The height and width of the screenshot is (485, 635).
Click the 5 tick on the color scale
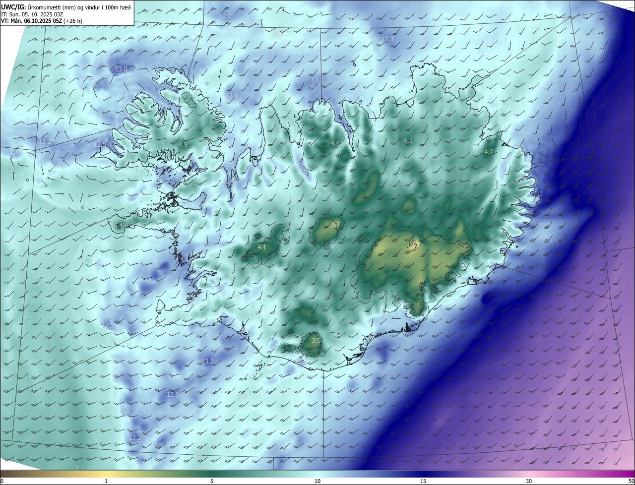pyautogui.click(x=212, y=481)
